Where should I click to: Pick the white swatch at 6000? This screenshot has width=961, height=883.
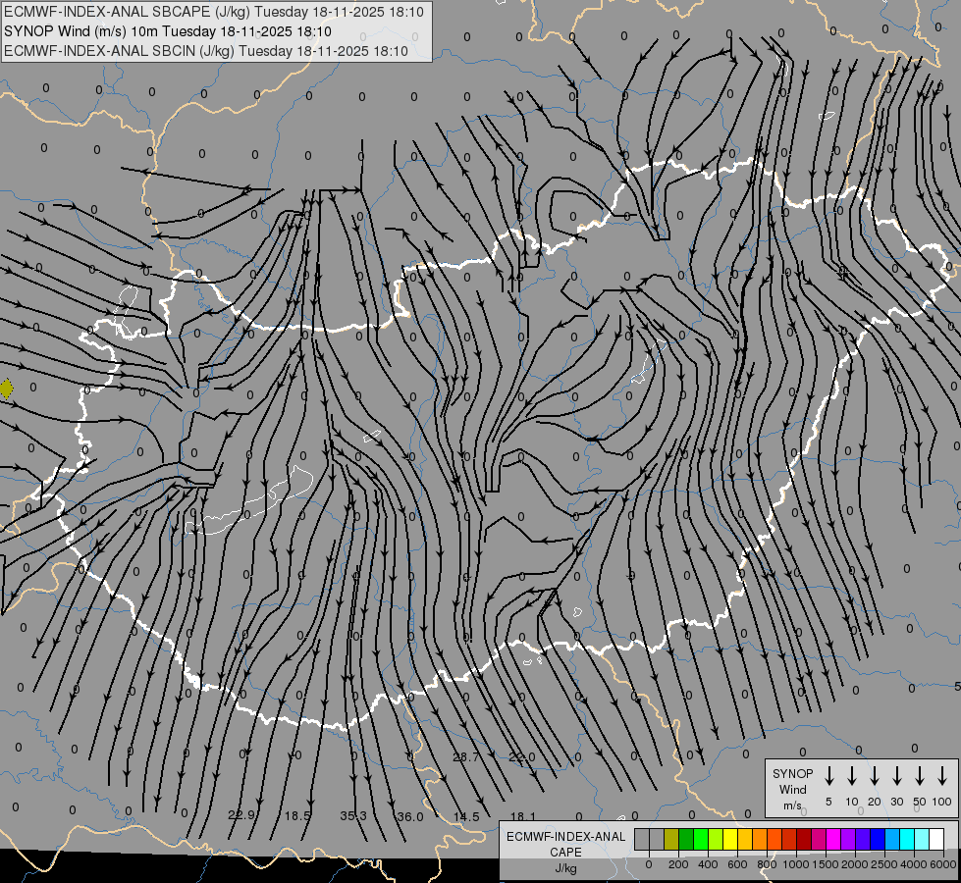pos(937,840)
